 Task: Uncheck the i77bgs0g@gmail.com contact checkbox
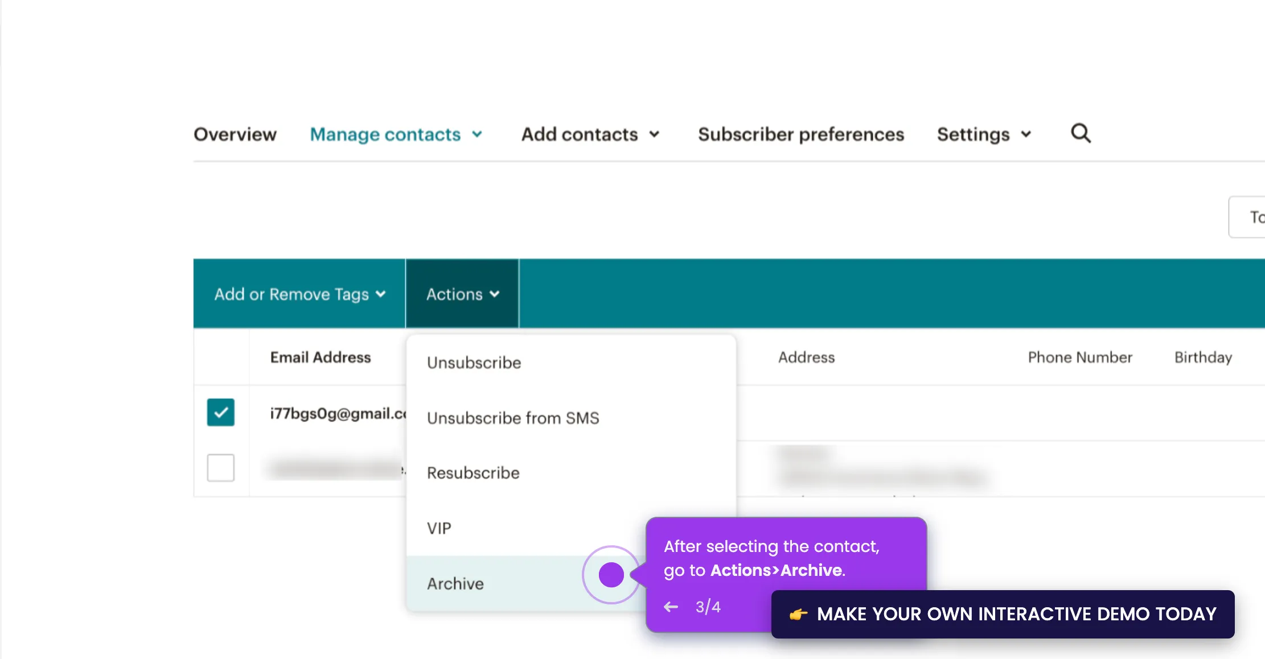[x=221, y=413]
